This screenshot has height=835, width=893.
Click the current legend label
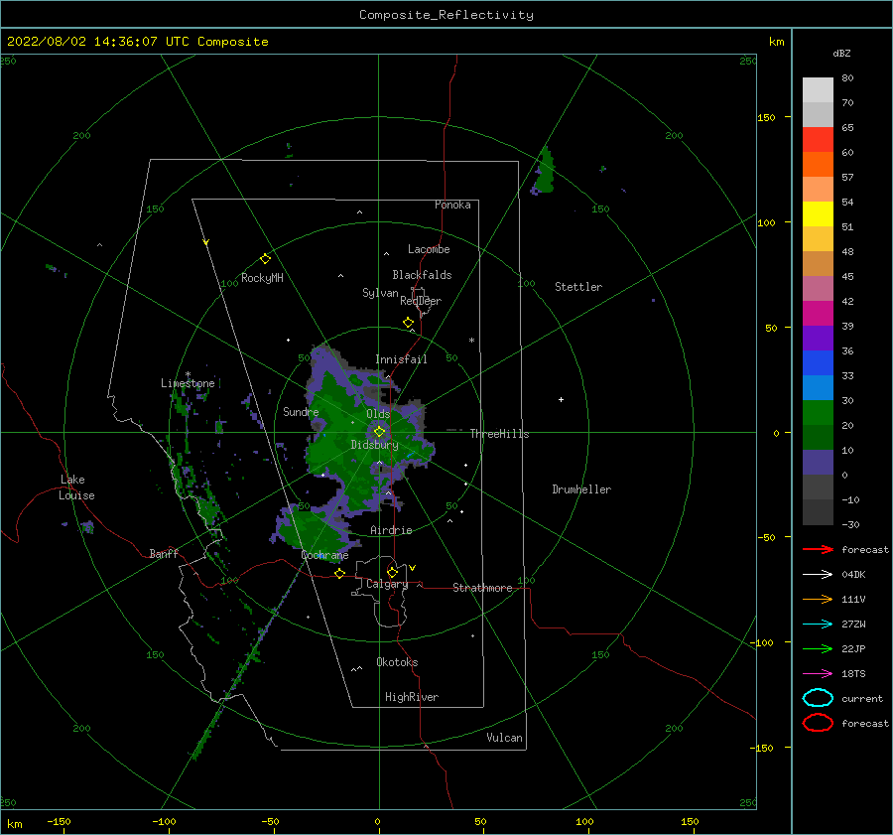pyautogui.click(x=862, y=699)
